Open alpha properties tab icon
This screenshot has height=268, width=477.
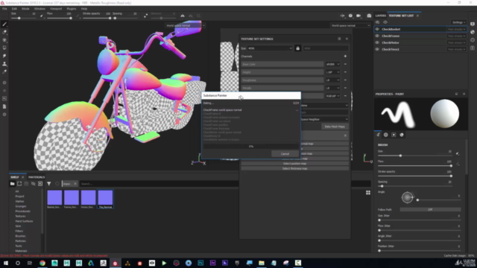coord(386,135)
